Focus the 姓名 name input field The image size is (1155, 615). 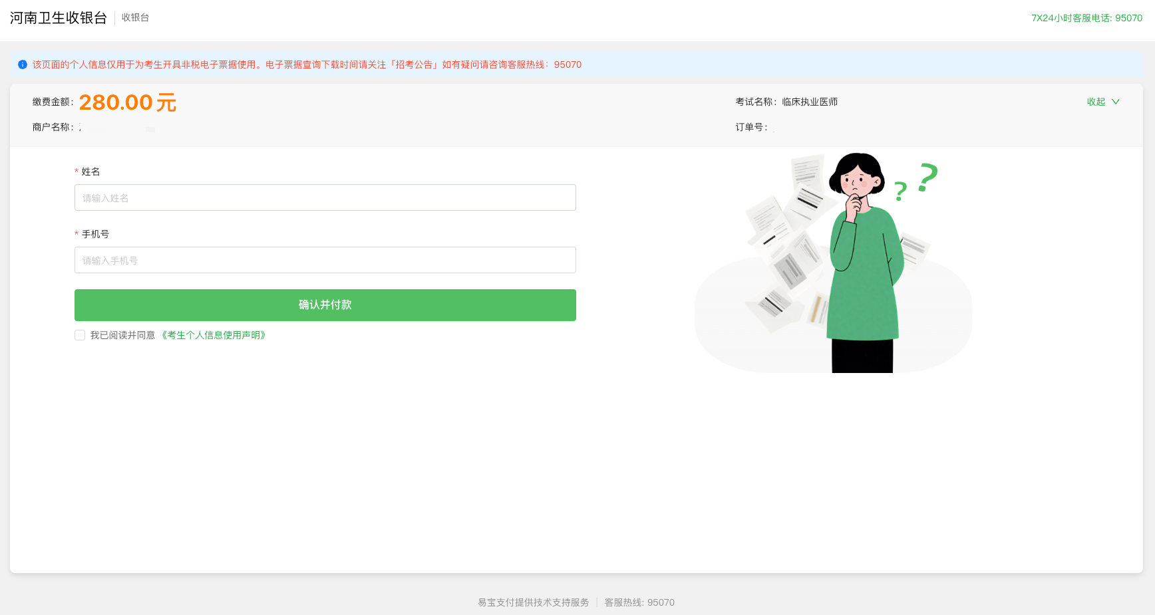pos(325,197)
